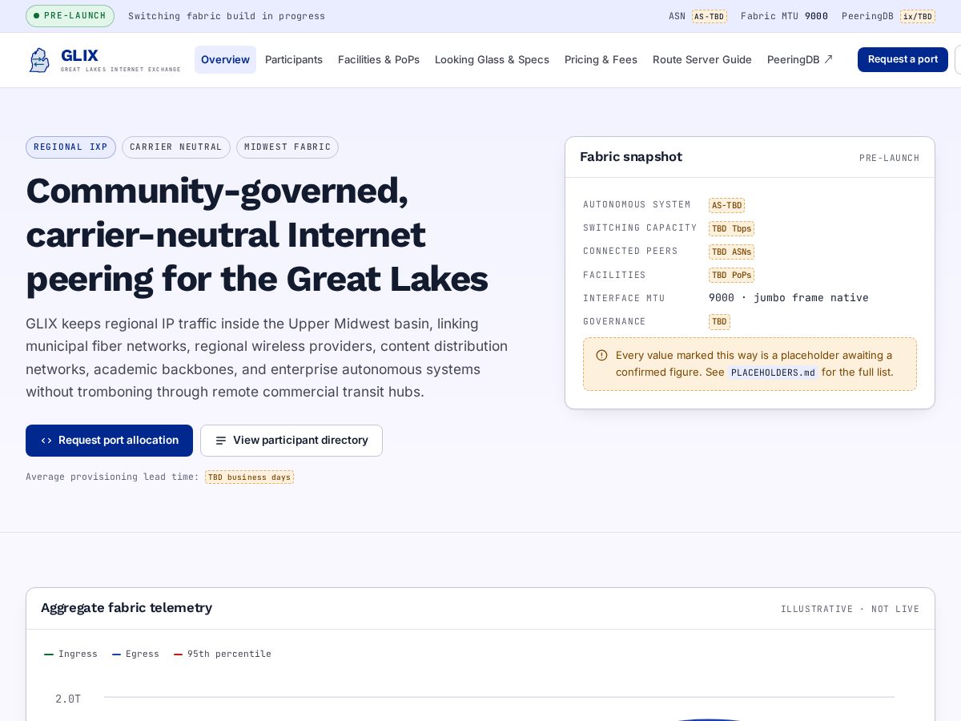Click the 2.0T chart axis label
The height and width of the screenshot is (721, 961).
pos(68,699)
